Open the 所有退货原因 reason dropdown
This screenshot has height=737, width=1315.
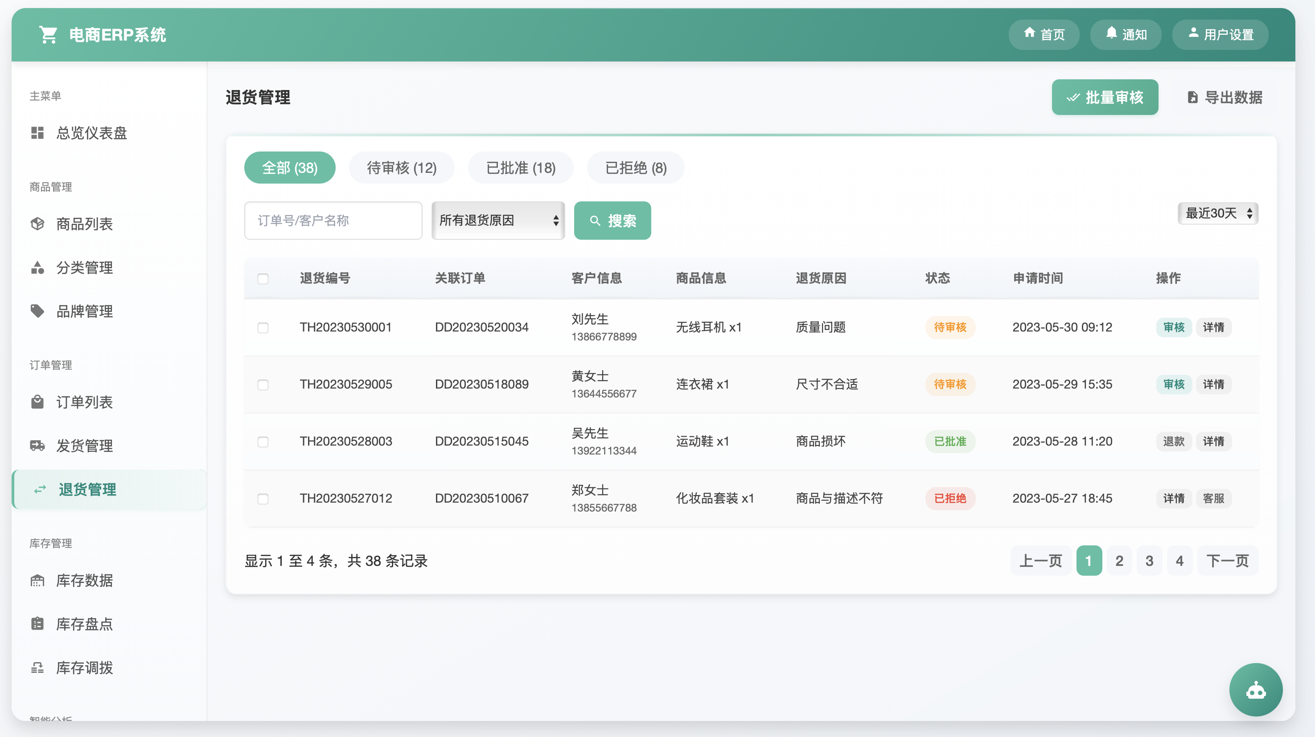(498, 221)
